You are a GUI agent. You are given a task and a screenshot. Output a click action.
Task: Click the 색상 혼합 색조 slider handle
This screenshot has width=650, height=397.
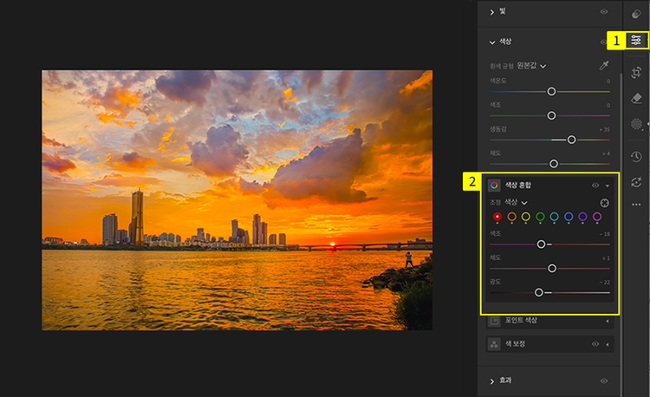(541, 244)
